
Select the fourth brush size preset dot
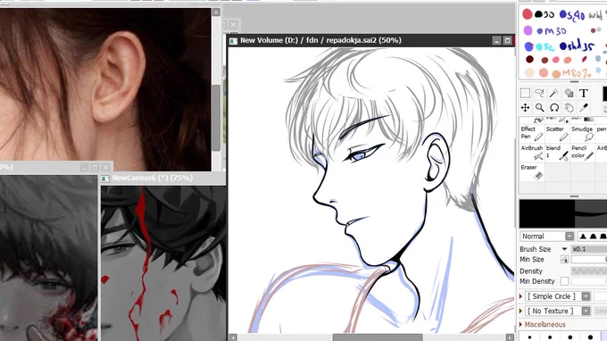(590, 337)
